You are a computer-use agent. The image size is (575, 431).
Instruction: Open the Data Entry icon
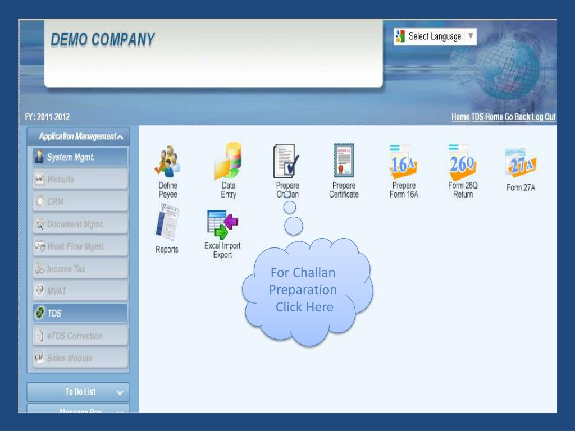(x=228, y=161)
